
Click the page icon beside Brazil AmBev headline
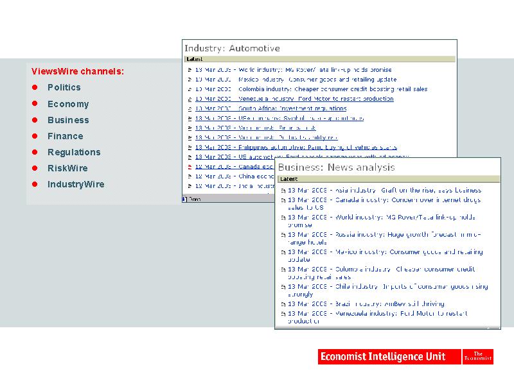283,304
